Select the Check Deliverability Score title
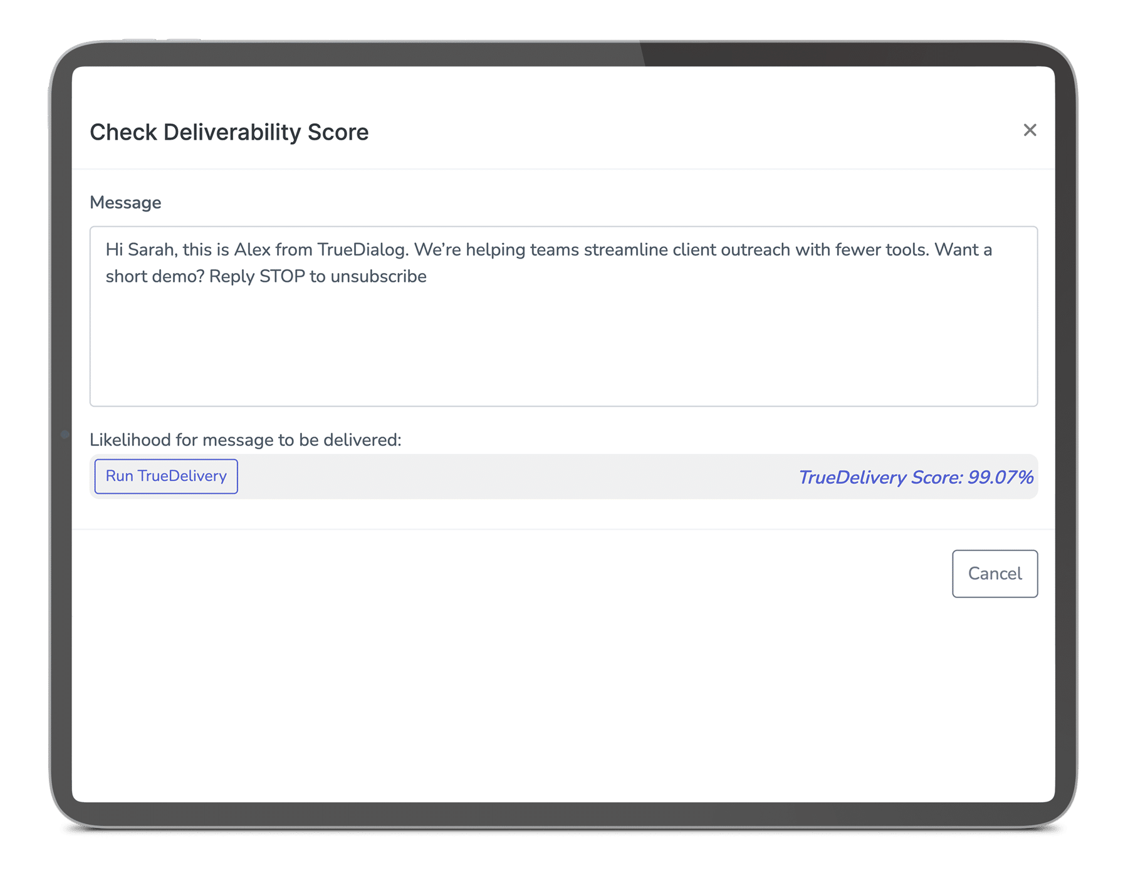 pos(229,132)
